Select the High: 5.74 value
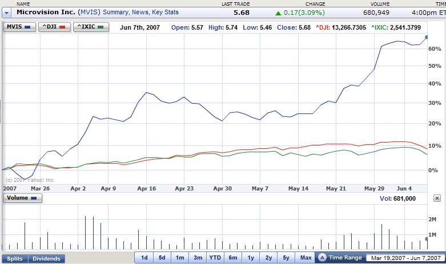Viewport: 446px width, 264px height. [x=223, y=27]
